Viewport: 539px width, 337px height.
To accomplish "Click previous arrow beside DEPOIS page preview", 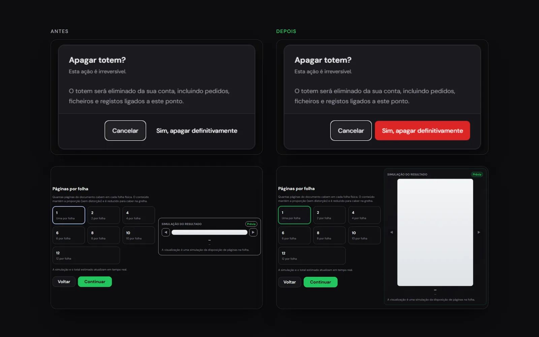I will pyautogui.click(x=391, y=232).
